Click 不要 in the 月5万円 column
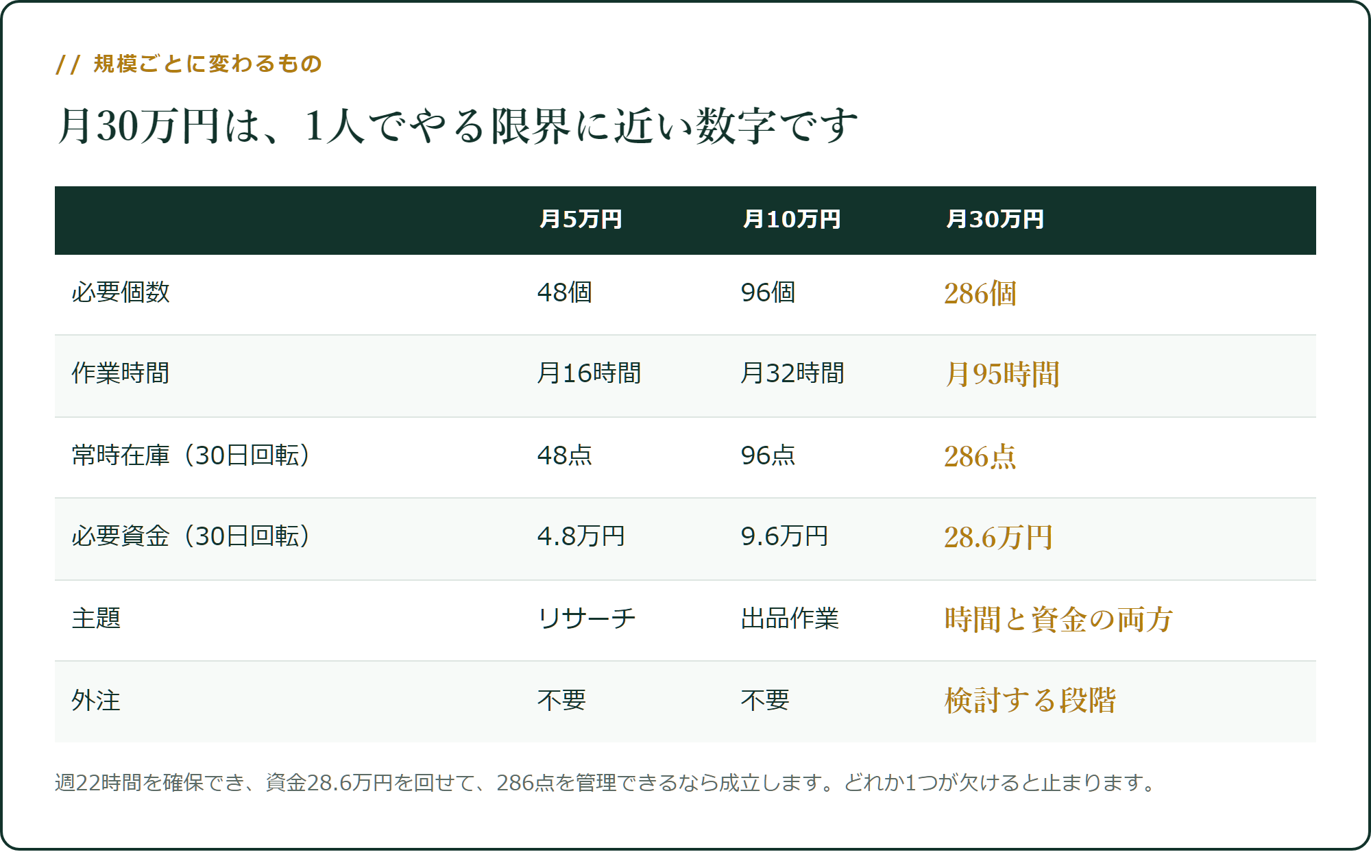This screenshot has height=852, width=1371. coord(561,701)
